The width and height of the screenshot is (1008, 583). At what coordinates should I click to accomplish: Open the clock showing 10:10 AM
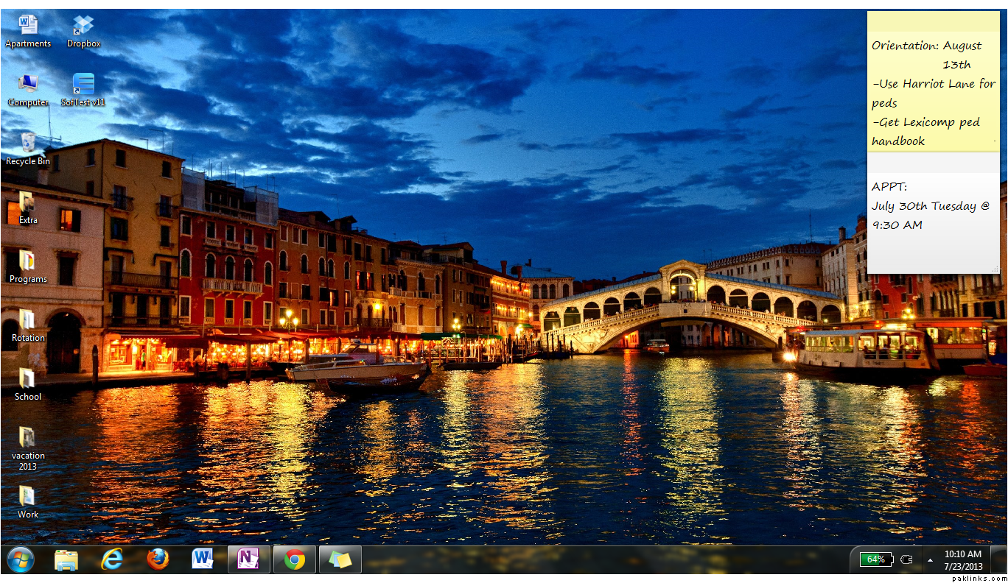963,559
